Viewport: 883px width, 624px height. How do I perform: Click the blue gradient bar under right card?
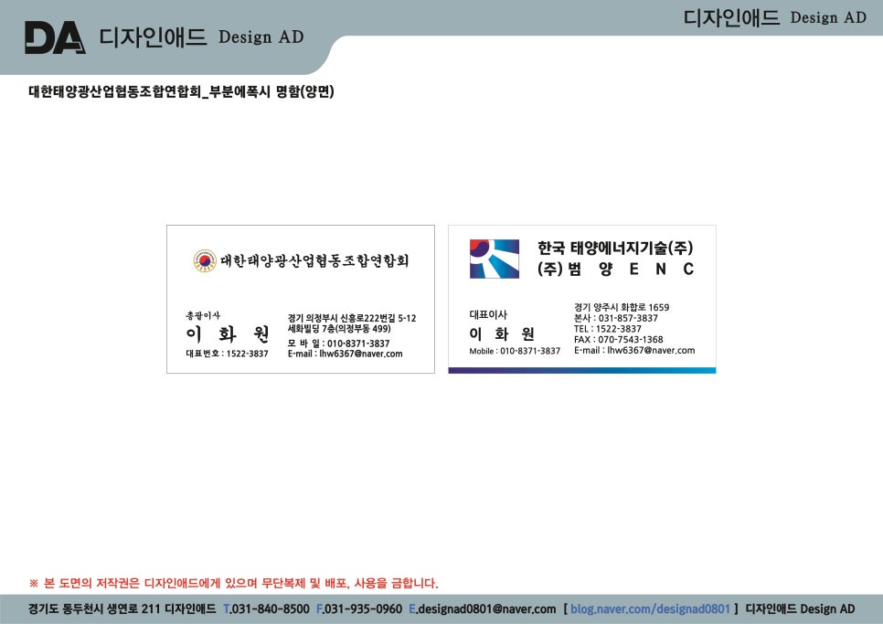point(582,370)
